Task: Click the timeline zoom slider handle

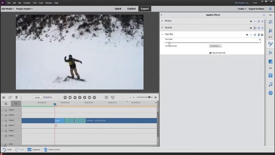Action: 149,97
